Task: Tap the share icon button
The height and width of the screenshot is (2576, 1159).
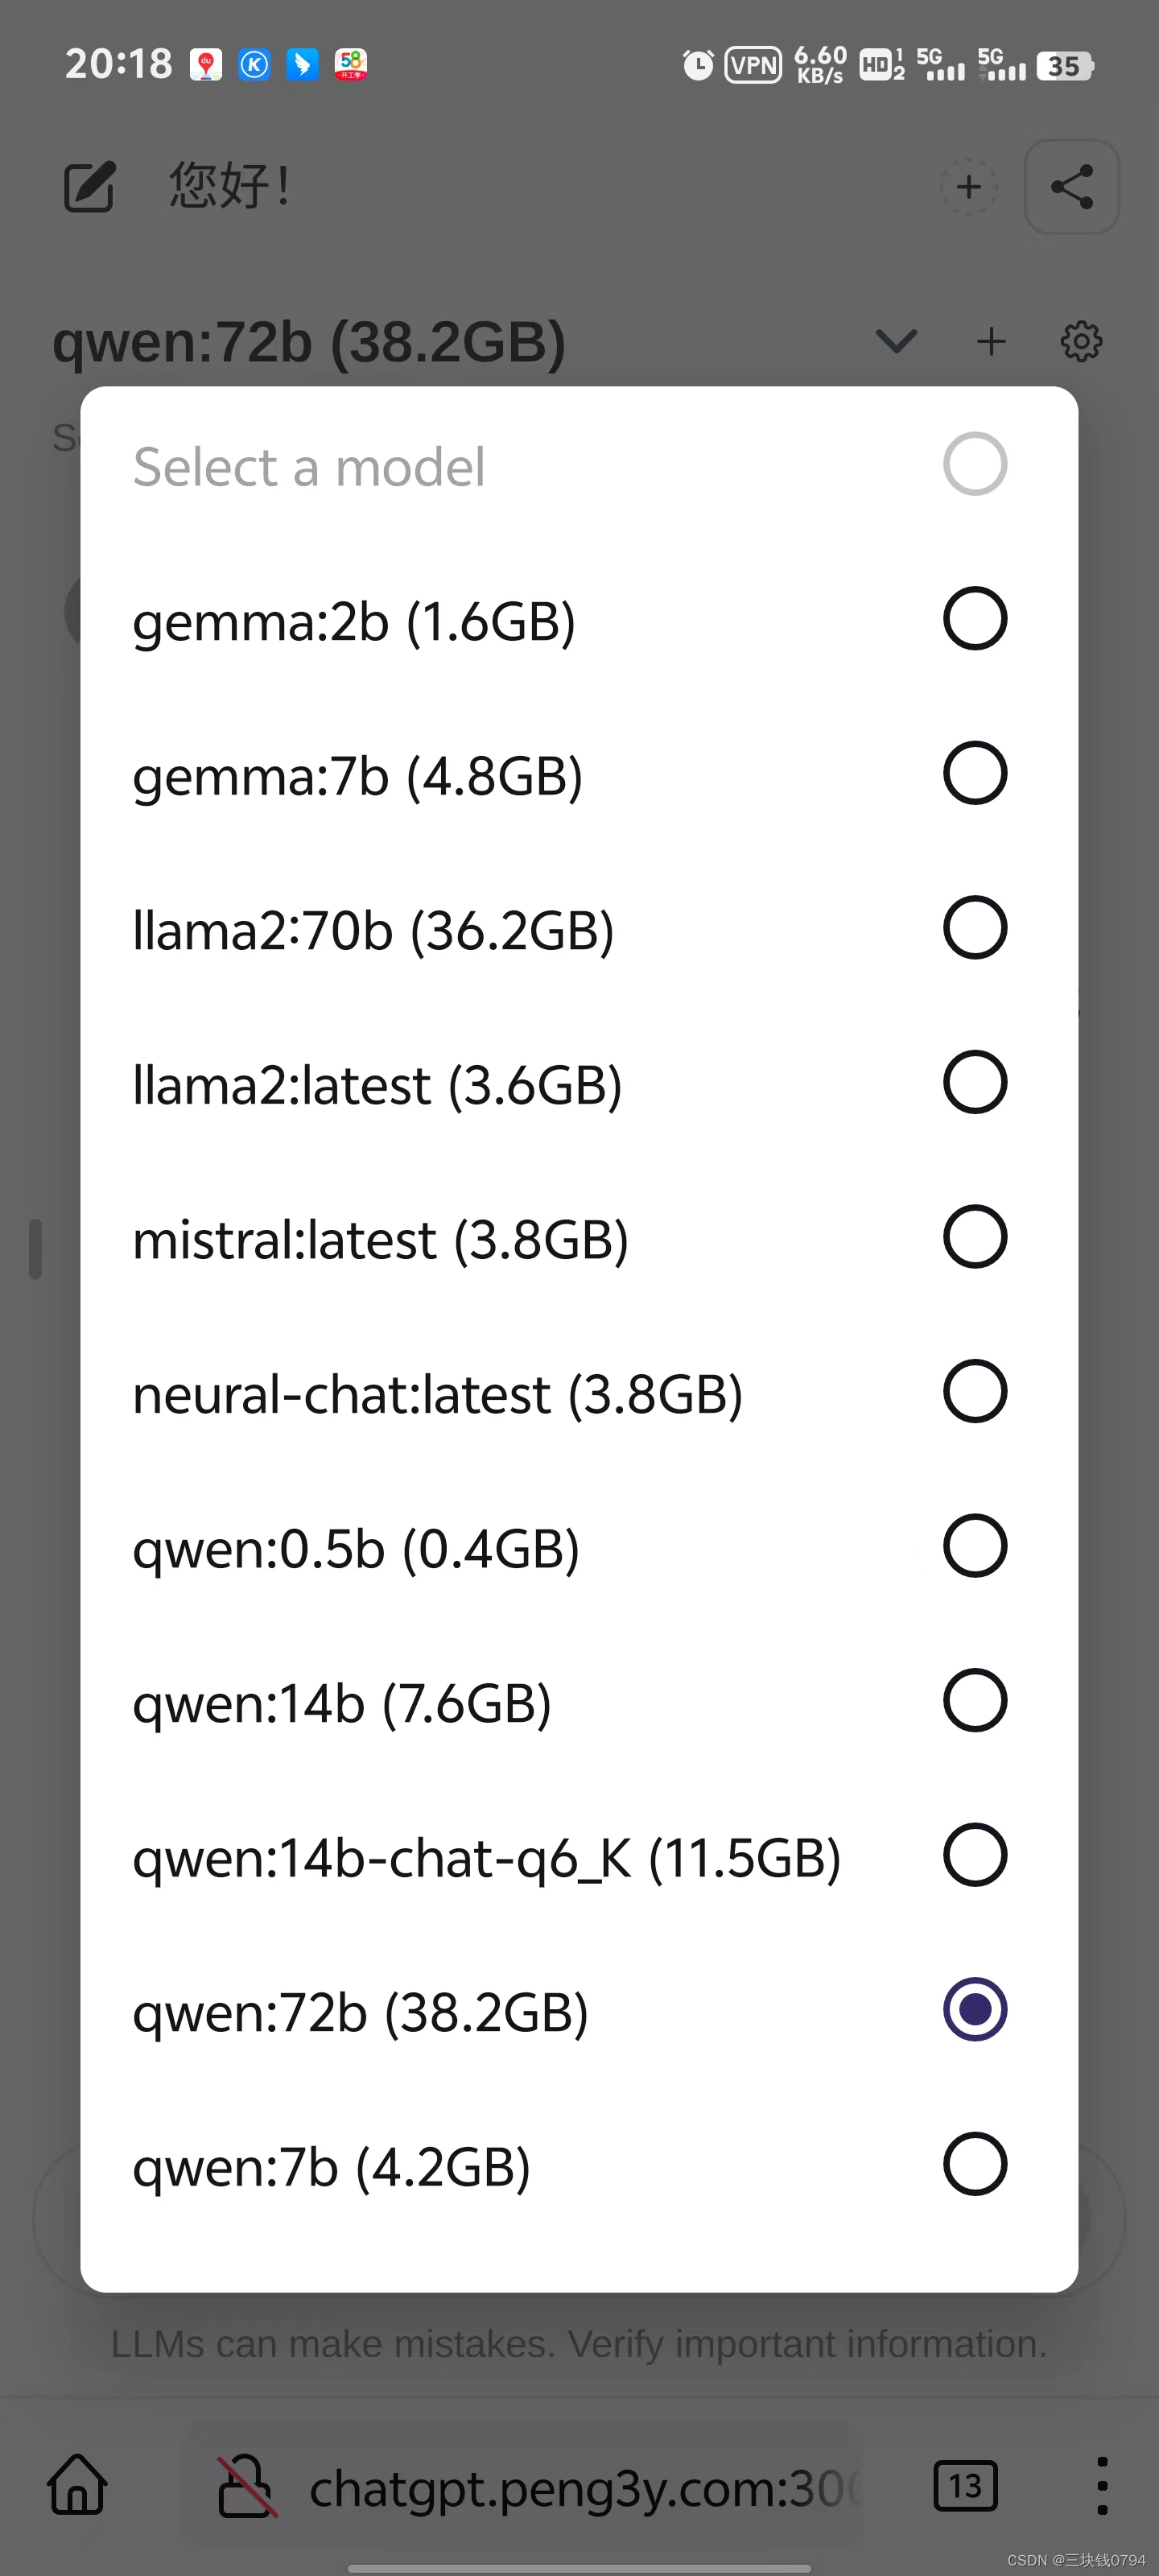Action: click(1071, 187)
